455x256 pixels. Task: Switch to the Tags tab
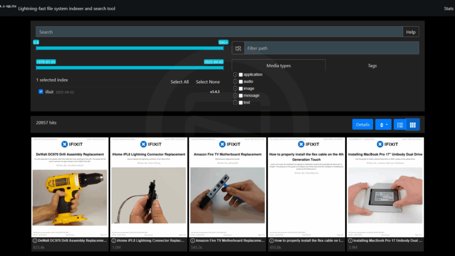373,65
